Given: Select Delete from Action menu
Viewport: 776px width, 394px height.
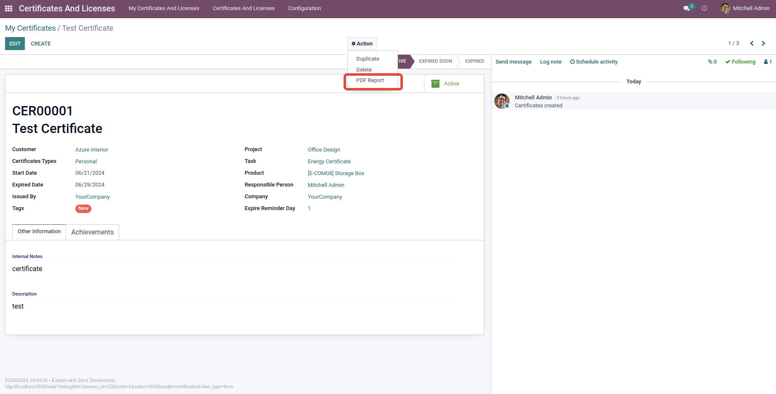Looking at the screenshot, I should pos(364,70).
